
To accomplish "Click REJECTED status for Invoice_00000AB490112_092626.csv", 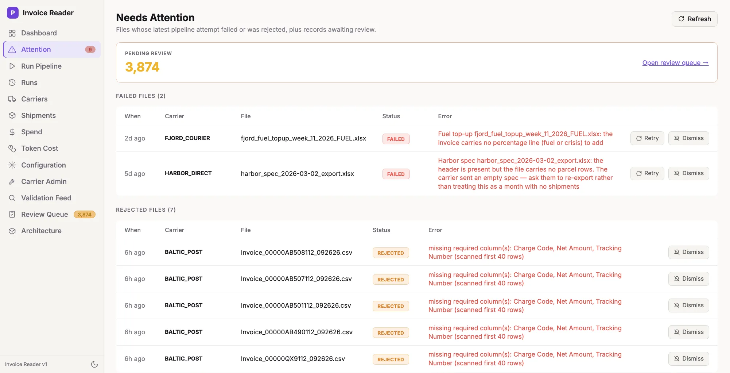I will click(391, 333).
